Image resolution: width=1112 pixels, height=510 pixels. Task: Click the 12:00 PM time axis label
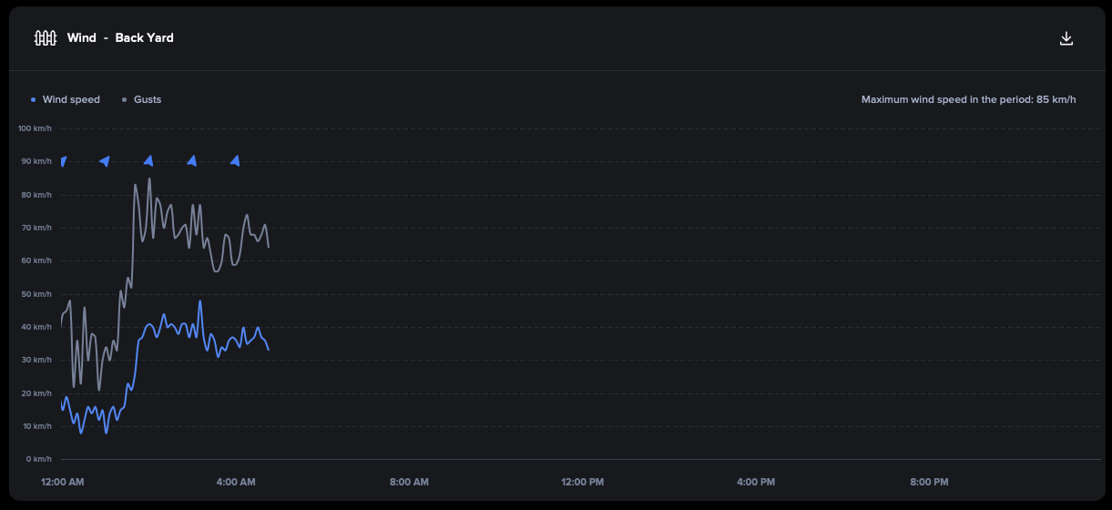[583, 482]
